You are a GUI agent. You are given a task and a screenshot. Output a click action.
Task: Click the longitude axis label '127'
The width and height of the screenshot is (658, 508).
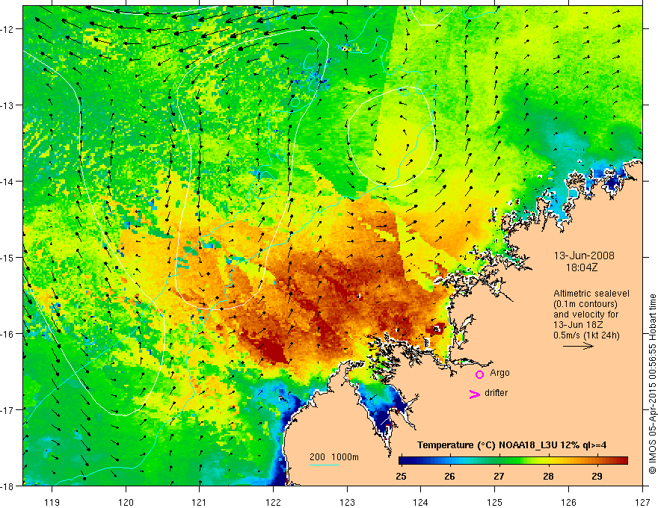click(x=642, y=502)
